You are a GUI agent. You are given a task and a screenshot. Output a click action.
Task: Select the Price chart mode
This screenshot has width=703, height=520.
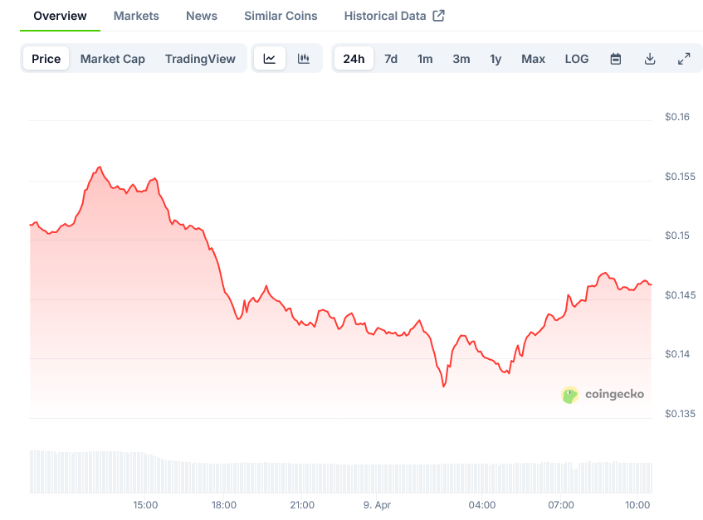[46, 59]
